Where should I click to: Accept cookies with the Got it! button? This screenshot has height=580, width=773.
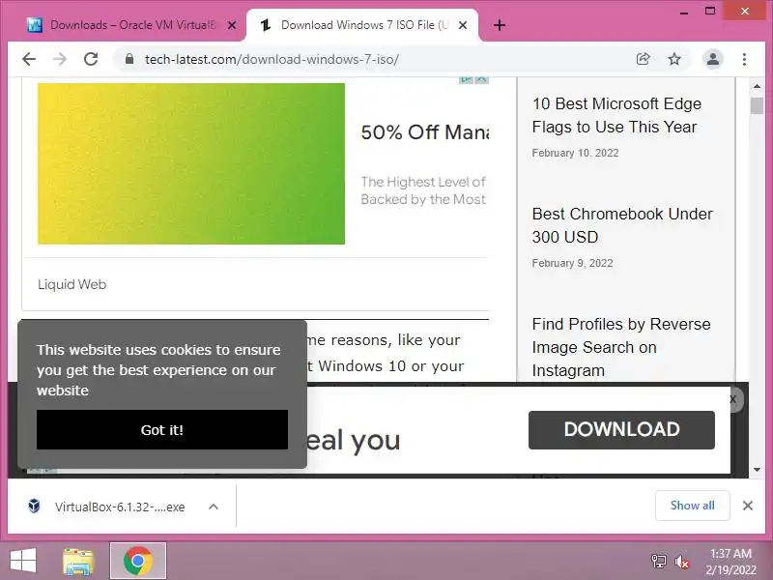coord(162,429)
